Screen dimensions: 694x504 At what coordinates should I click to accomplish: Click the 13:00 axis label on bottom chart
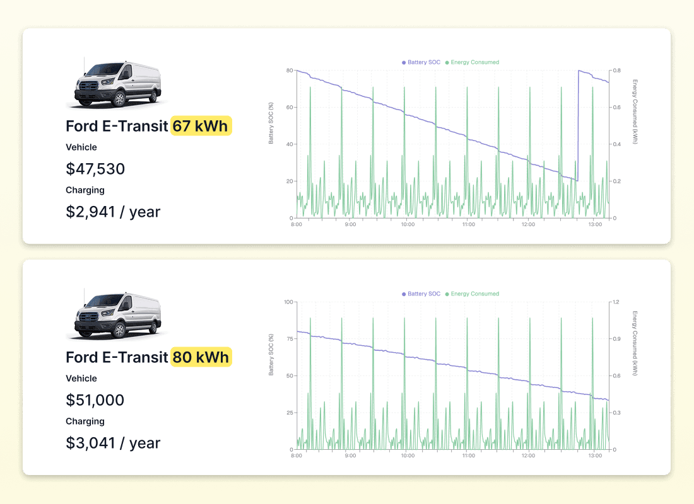[595, 455]
